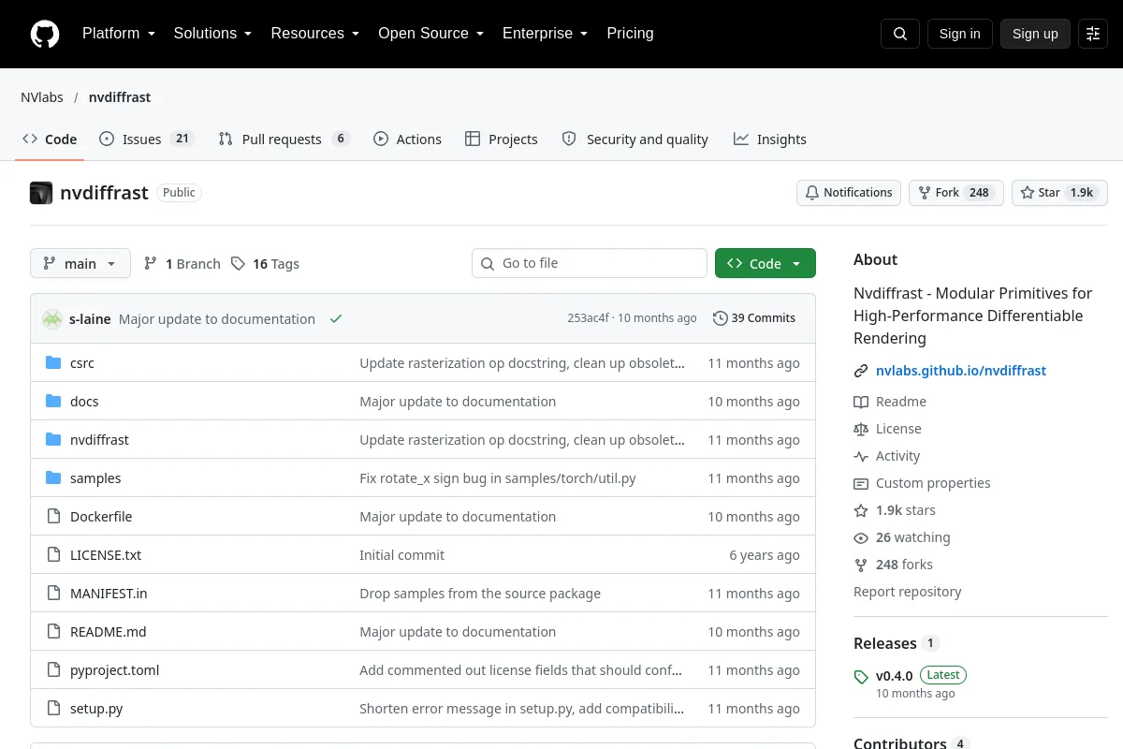Open the search magnifier in header
1123x749 pixels.
tap(900, 34)
